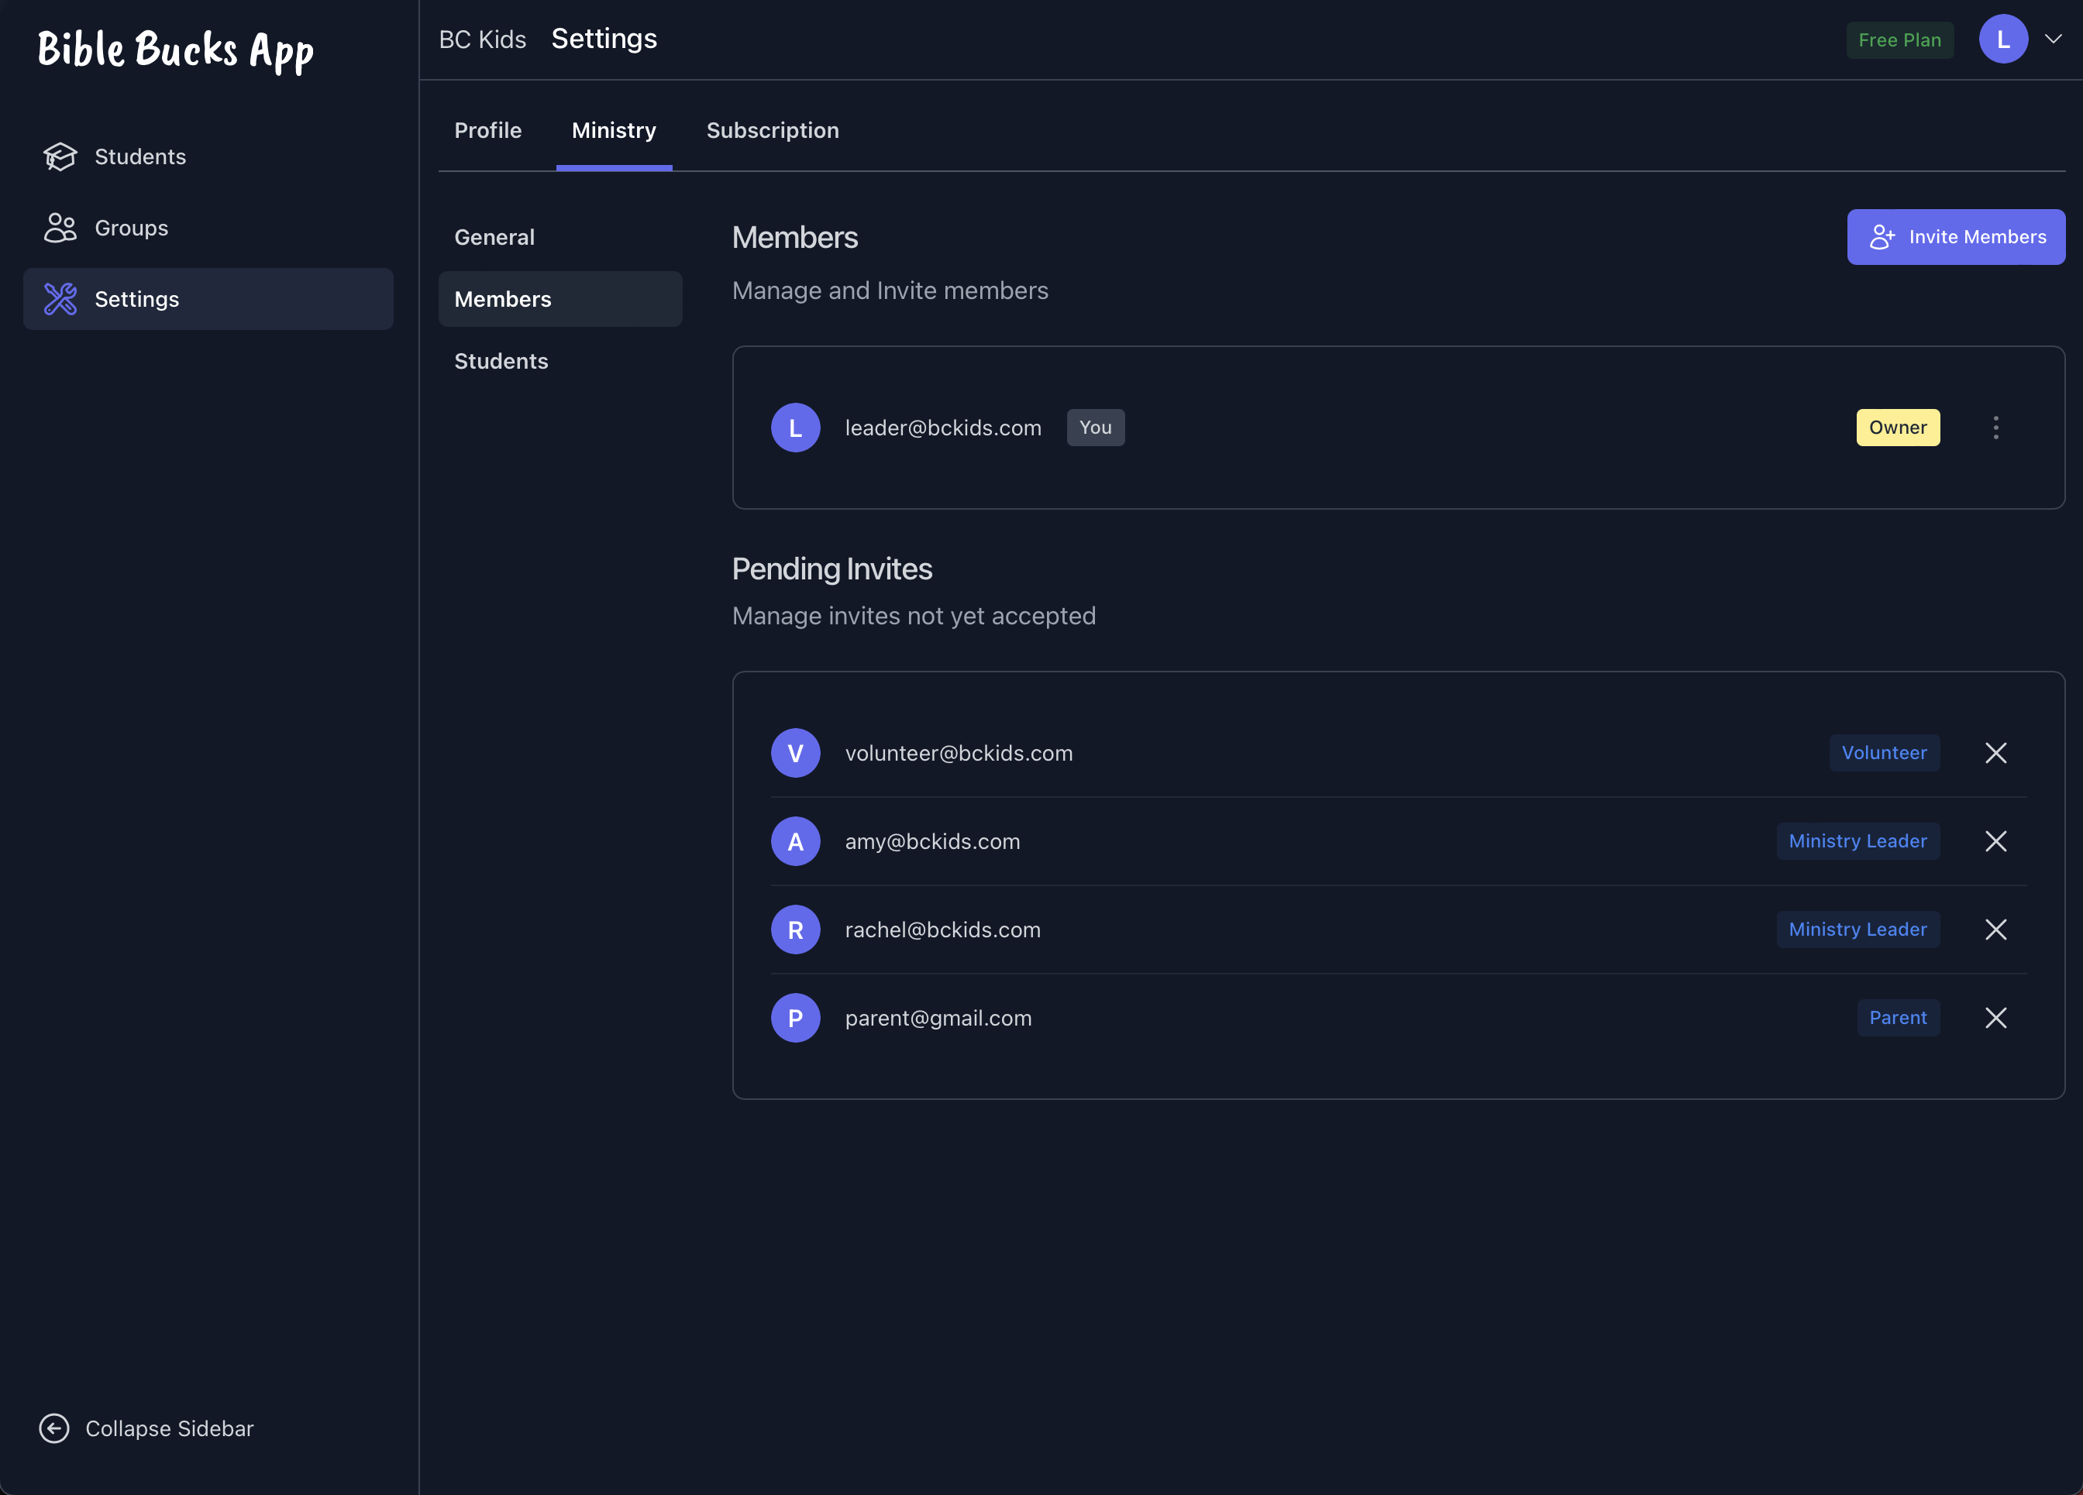
Task: Revoke the parent@gmail.com invite
Action: click(x=1995, y=1018)
